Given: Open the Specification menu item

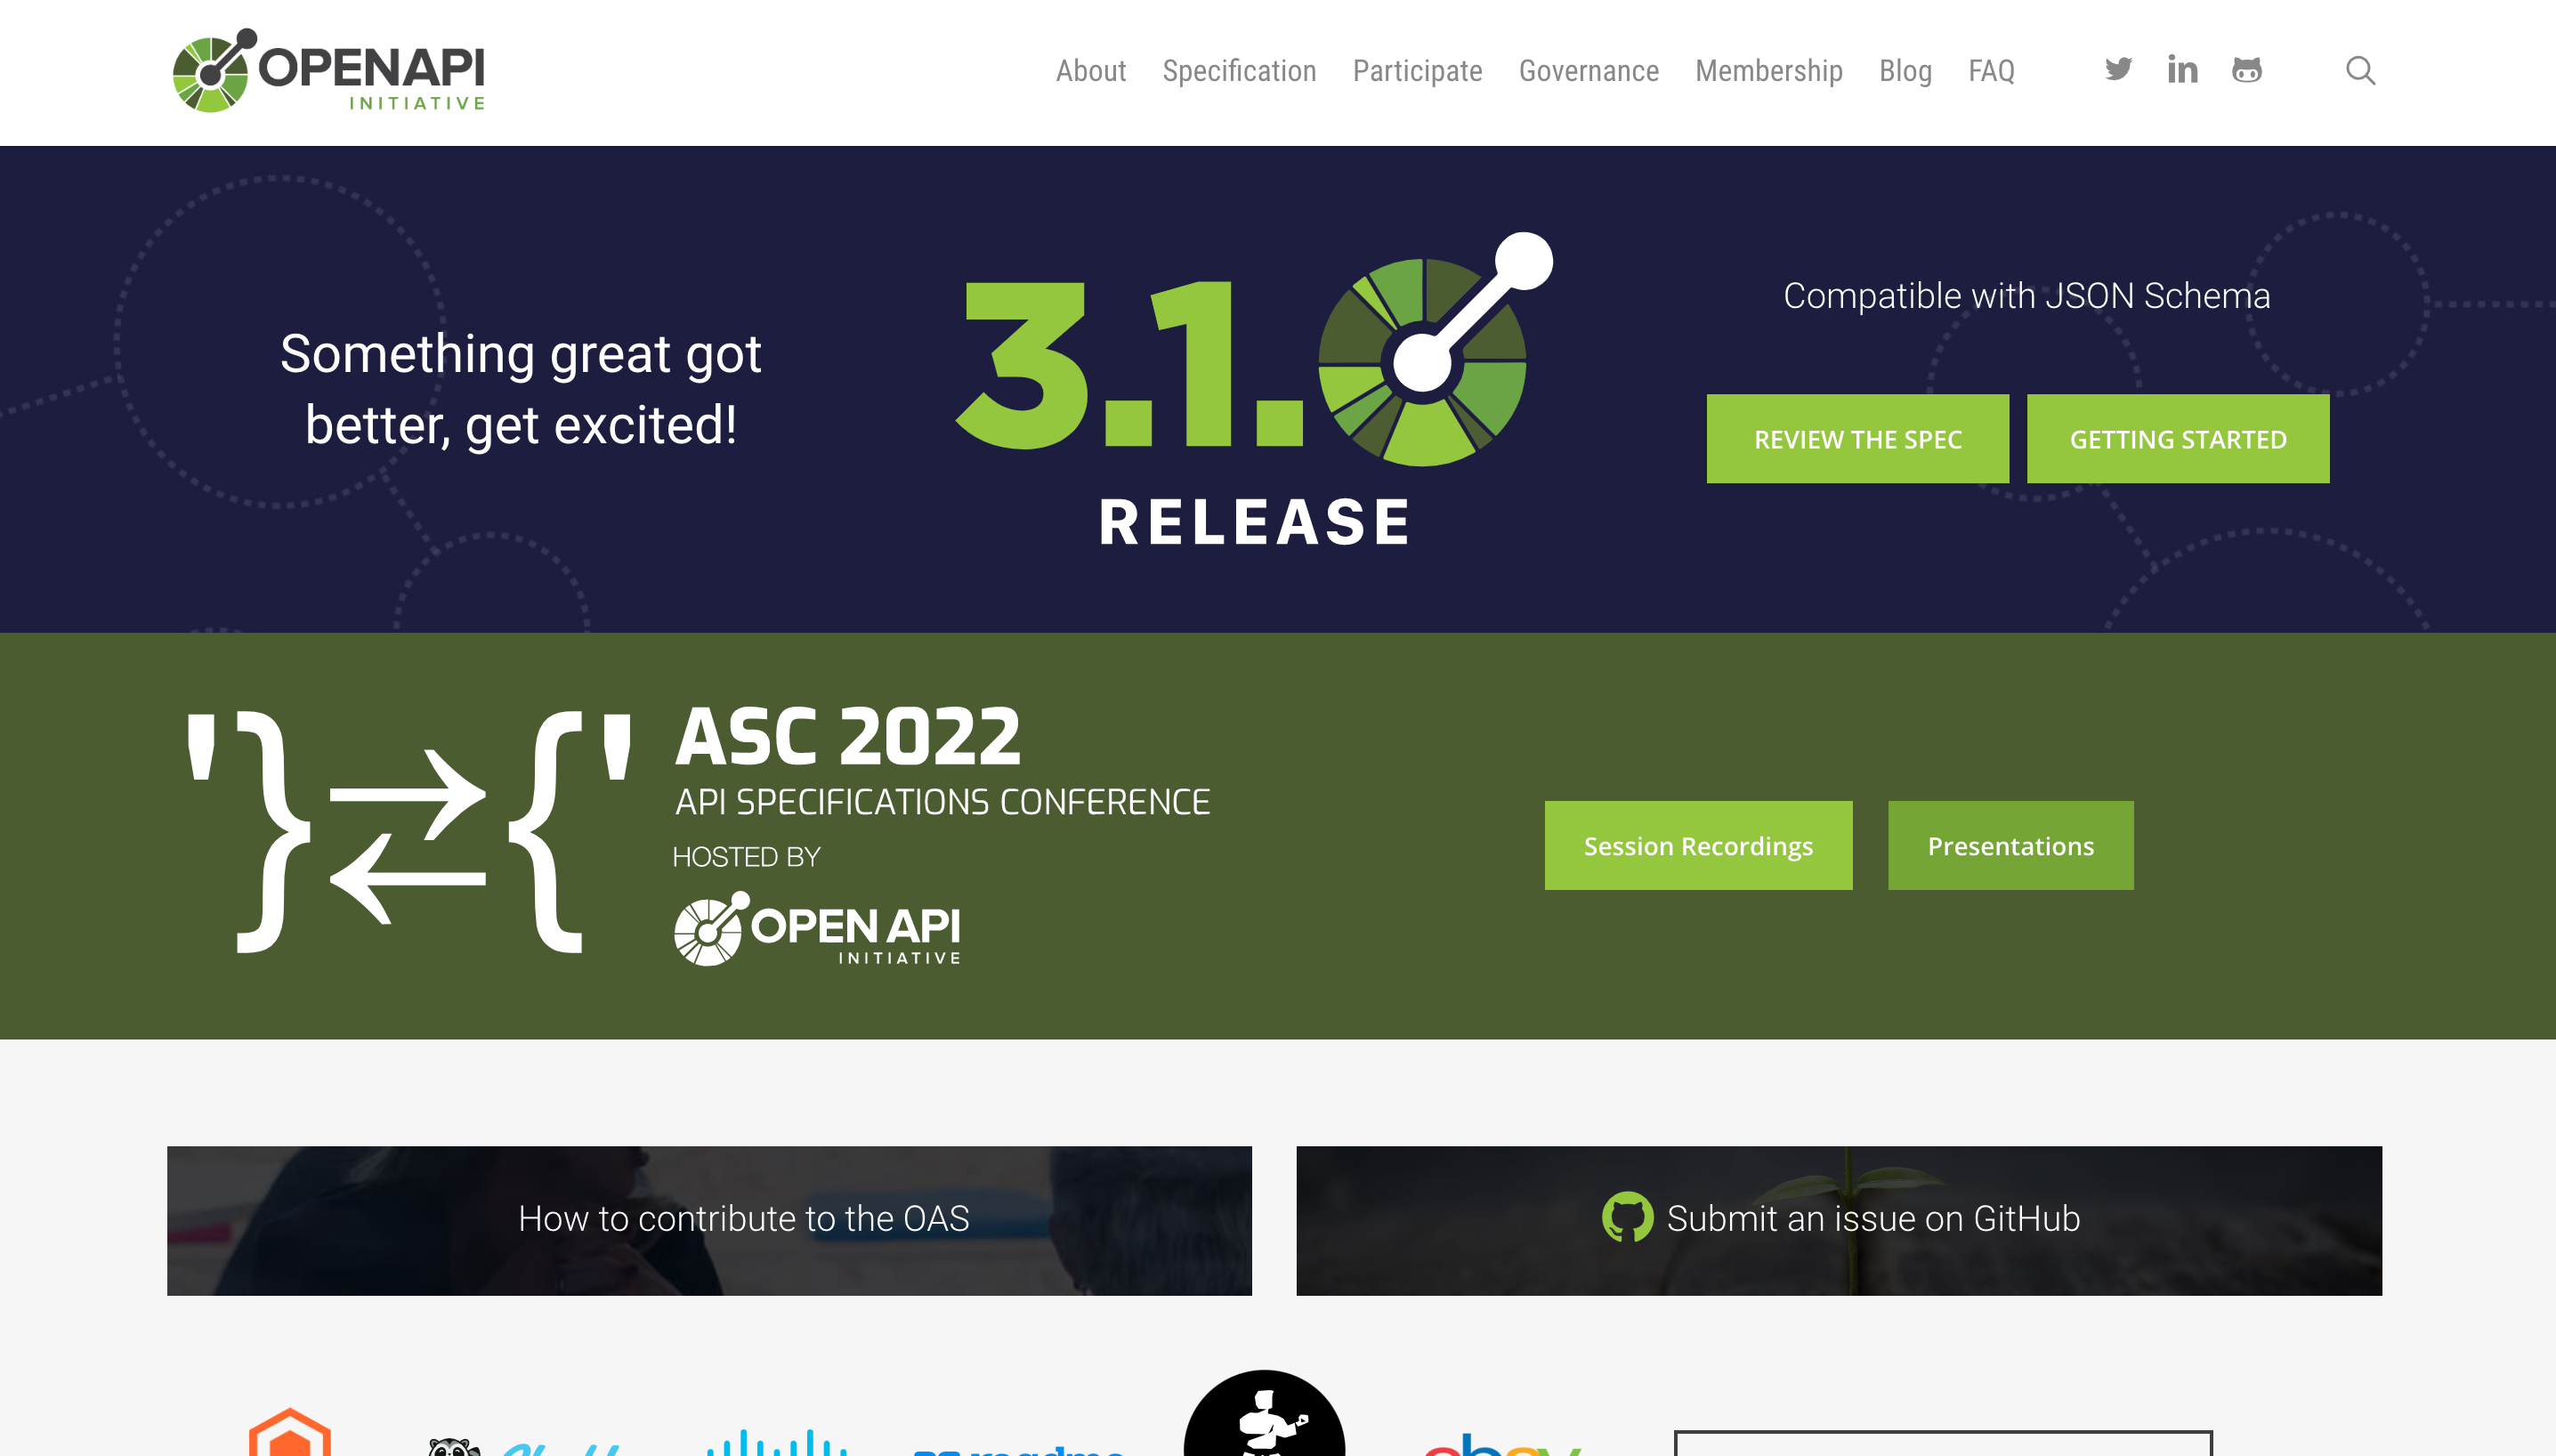Looking at the screenshot, I should pos(1239,71).
